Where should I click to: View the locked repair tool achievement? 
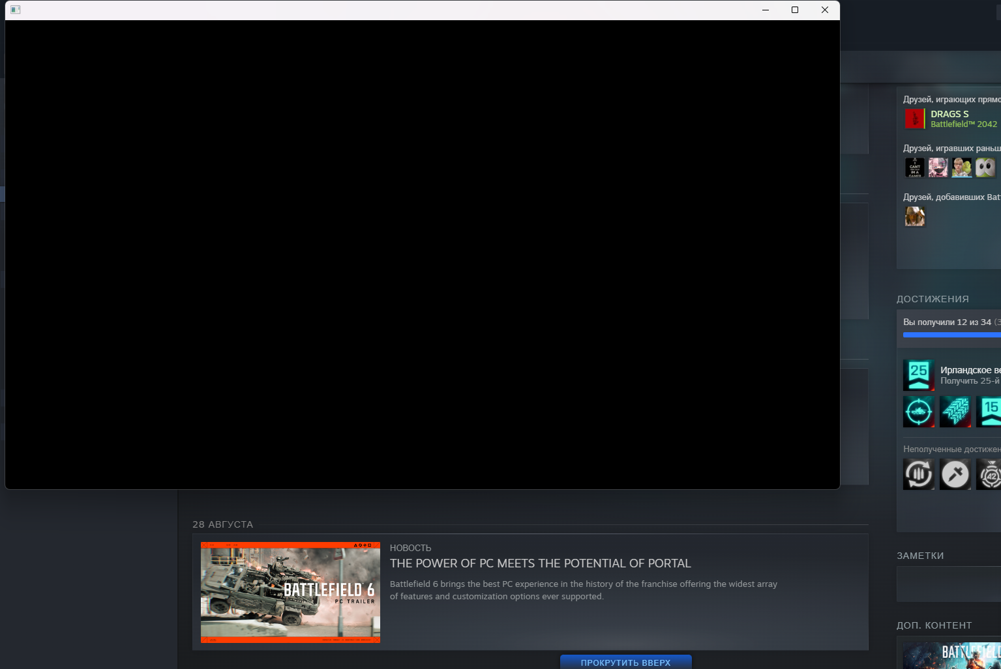[955, 474]
